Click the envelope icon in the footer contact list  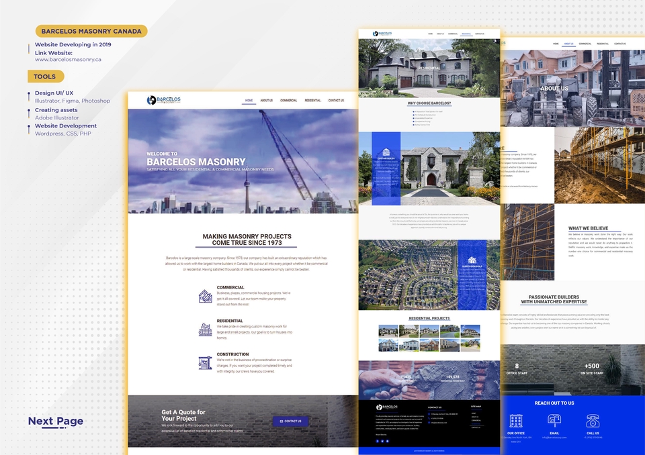pos(429,423)
